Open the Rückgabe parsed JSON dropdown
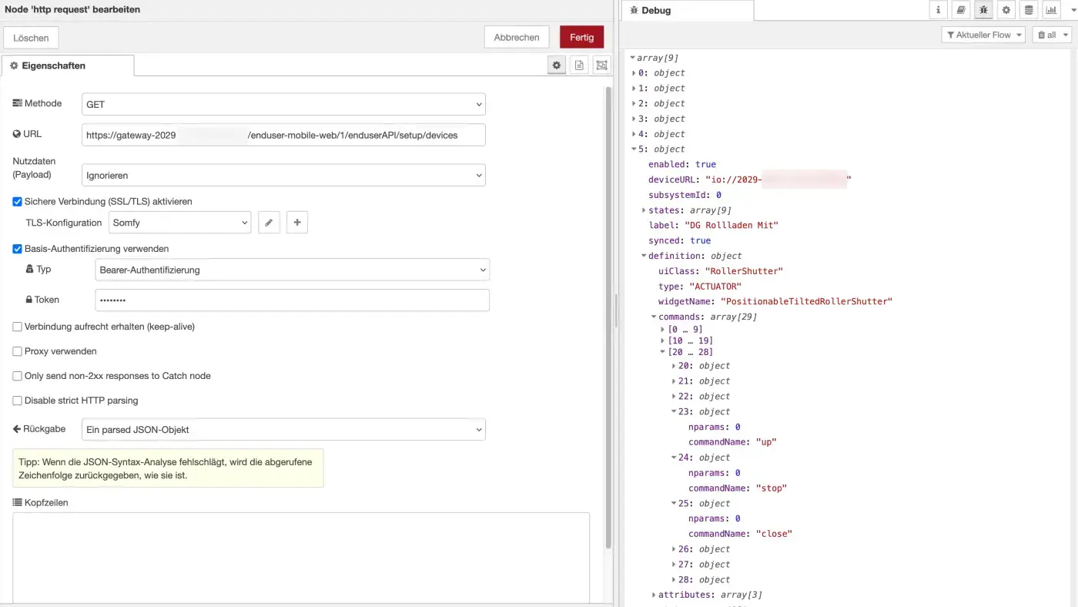Viewport: 1078px width, 607px height. (x=283, y=429)
